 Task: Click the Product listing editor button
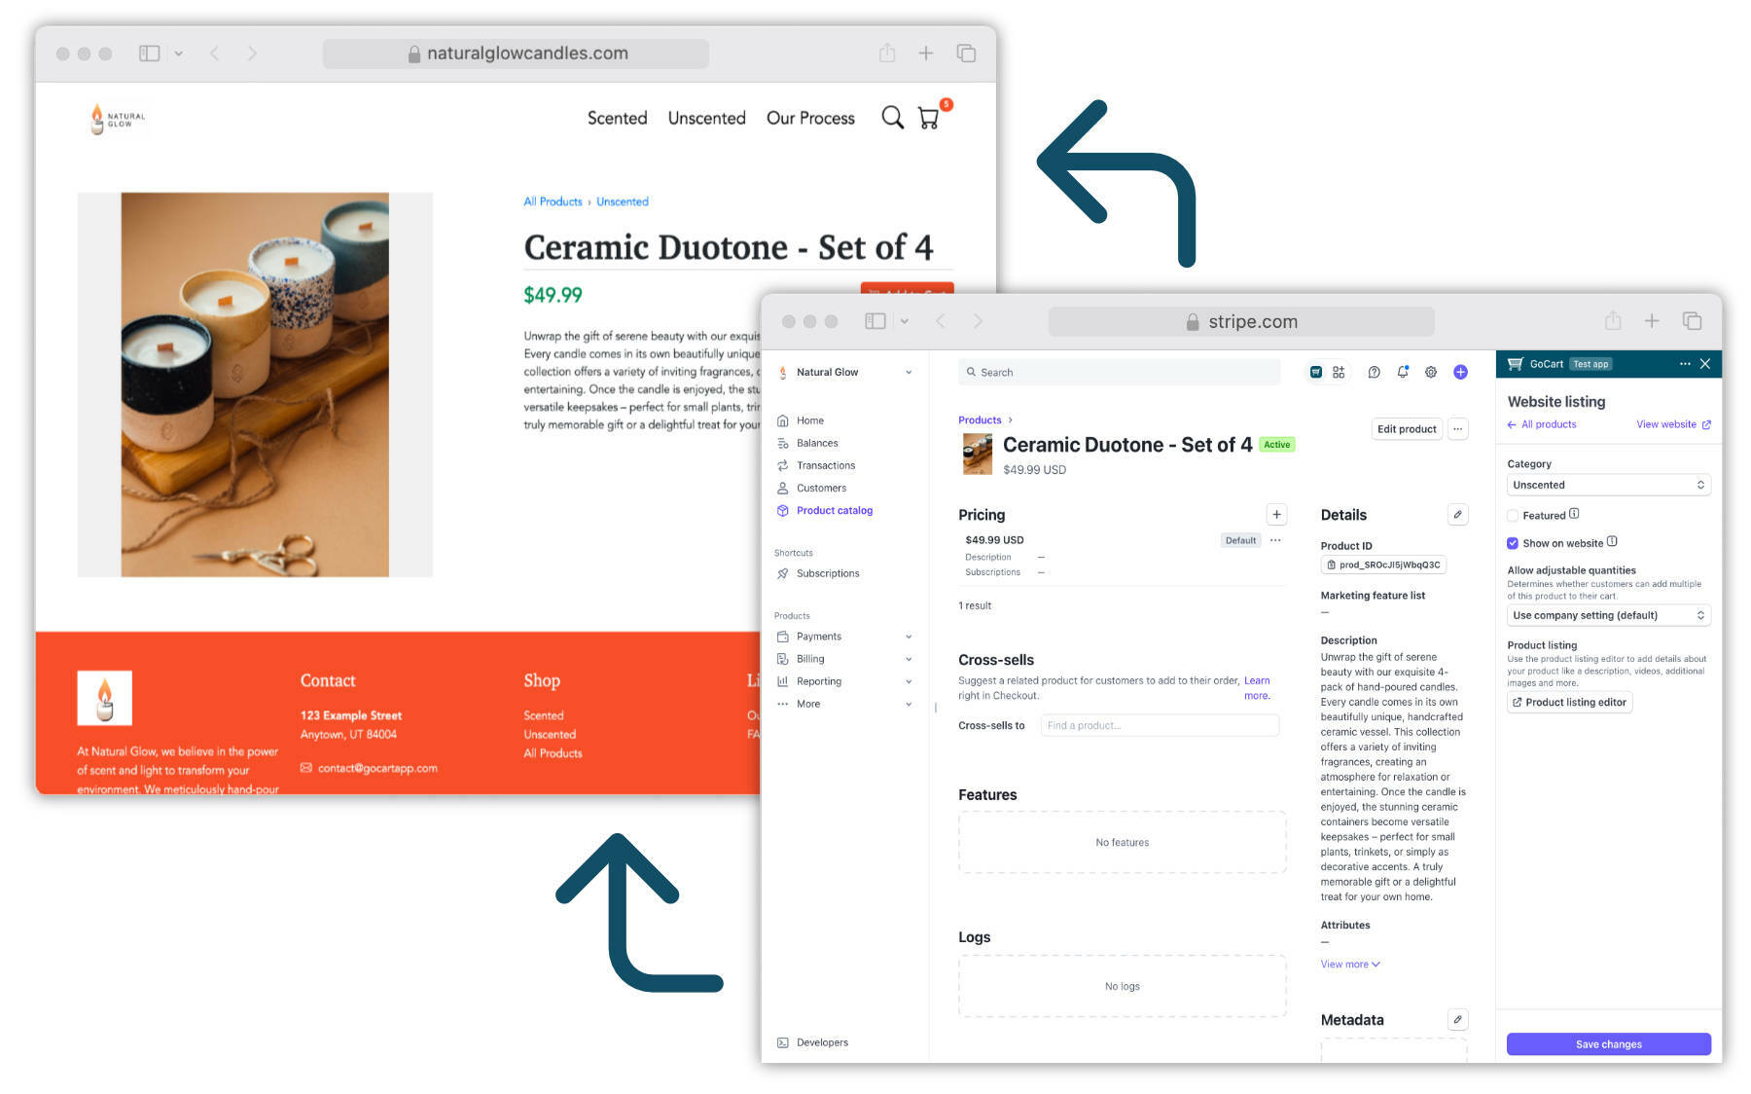tap(1569, 702)
